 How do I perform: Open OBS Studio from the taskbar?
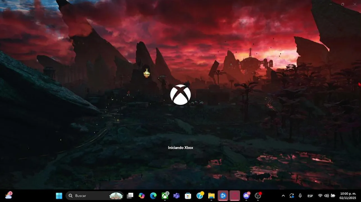[258, 196]
